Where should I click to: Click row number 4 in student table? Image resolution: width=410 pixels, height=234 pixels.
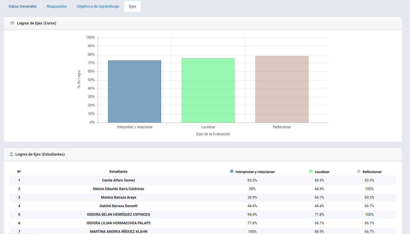tap(19, 206)
